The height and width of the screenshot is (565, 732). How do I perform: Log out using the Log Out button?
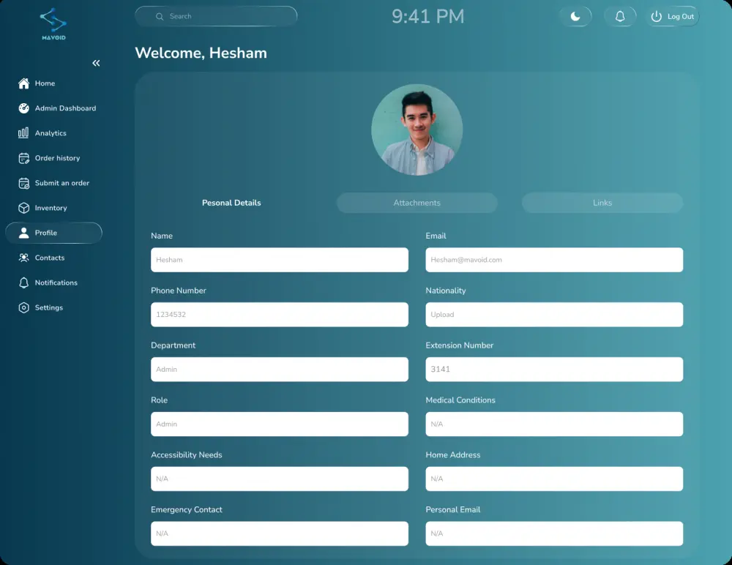(671, 16)
